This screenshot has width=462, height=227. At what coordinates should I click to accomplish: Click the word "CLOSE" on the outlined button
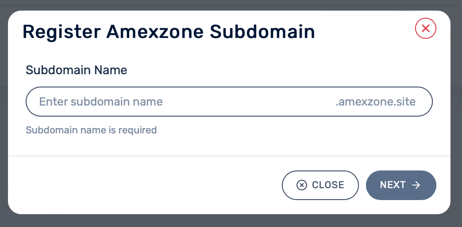point(328,185)
